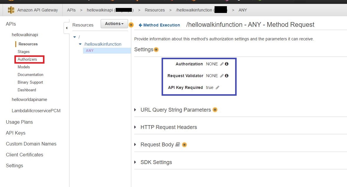Open the Actions dropdown menu
Image resolution: width=347 pixels, height=187 pixels.
(114, 24)
